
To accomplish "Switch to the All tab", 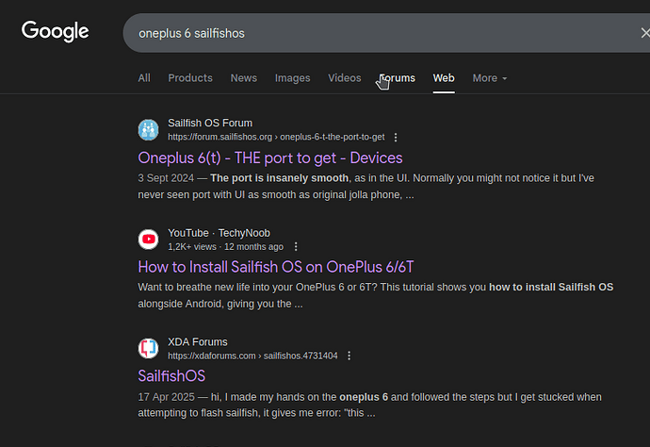I will [144, 78].
